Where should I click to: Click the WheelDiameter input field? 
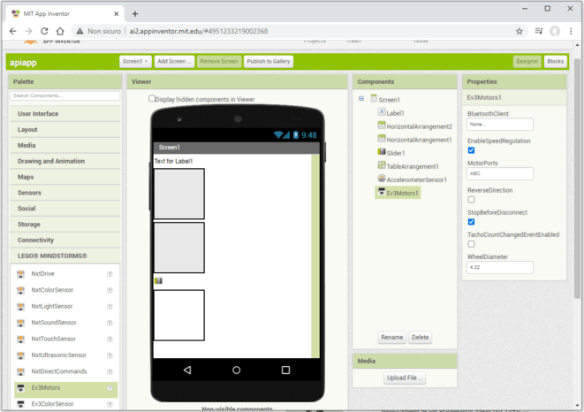(x=500, y=267)
